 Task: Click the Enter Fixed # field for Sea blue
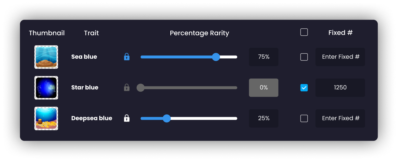(x=340, y=57)
